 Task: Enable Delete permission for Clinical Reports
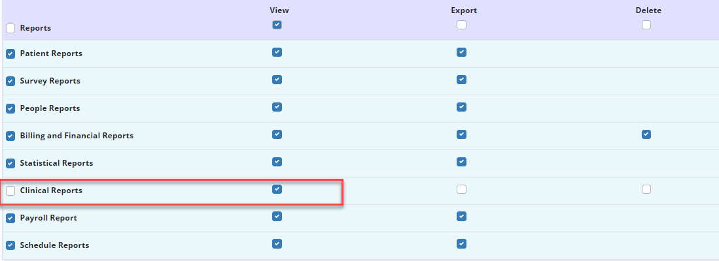pyautogui.click(x=646, y=189)
